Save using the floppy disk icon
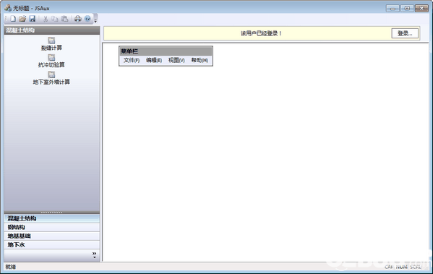The image size is (433, 274). [x=33, y=19]
